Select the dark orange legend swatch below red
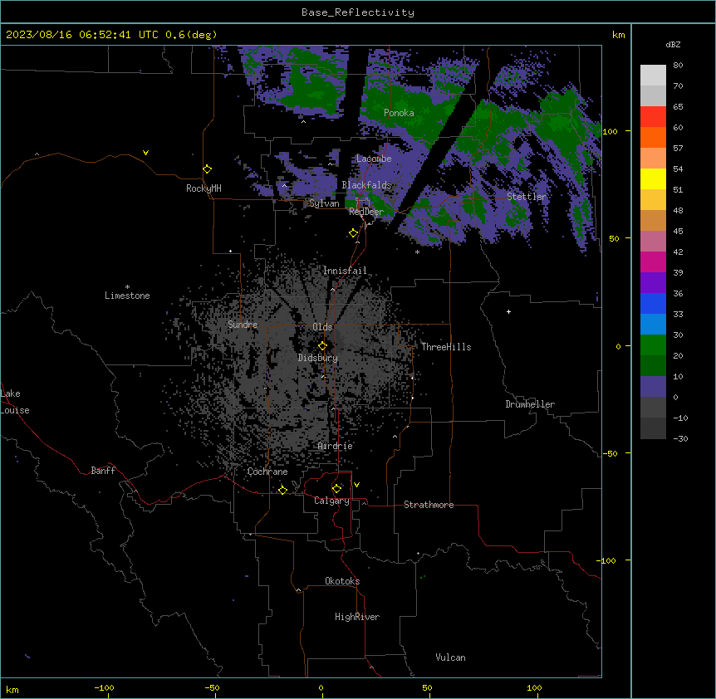The image size is (716, 699). [653, 137]
